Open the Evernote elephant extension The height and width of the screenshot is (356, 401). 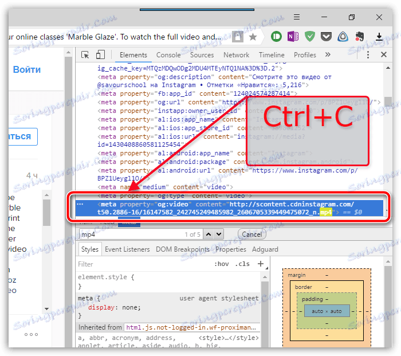click(x=360, y=37)
